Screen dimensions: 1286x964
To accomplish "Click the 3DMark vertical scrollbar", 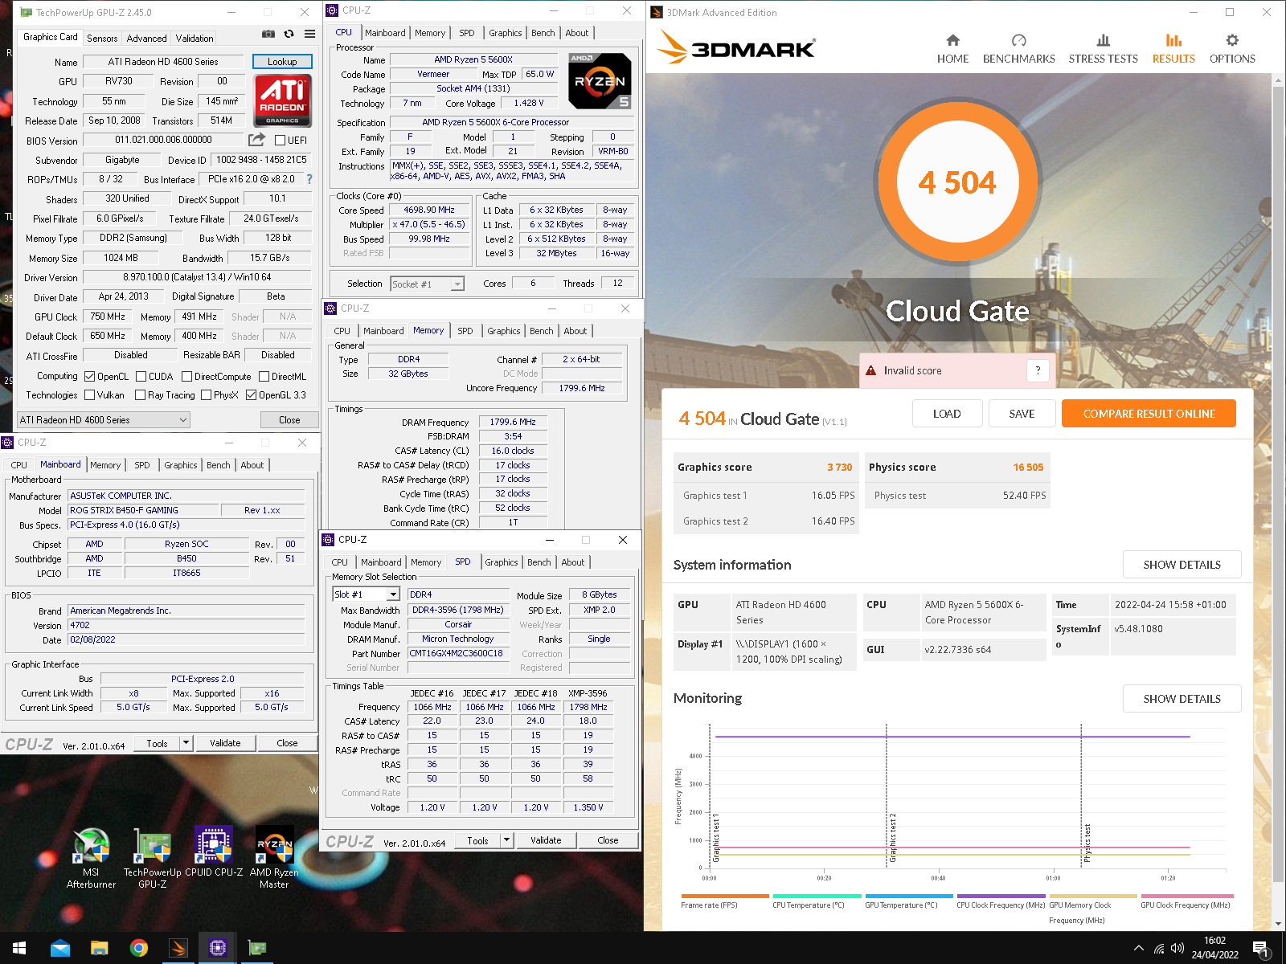I will tap(1278, 482).
